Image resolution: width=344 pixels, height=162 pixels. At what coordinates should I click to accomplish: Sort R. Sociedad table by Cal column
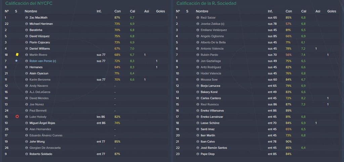304,11
